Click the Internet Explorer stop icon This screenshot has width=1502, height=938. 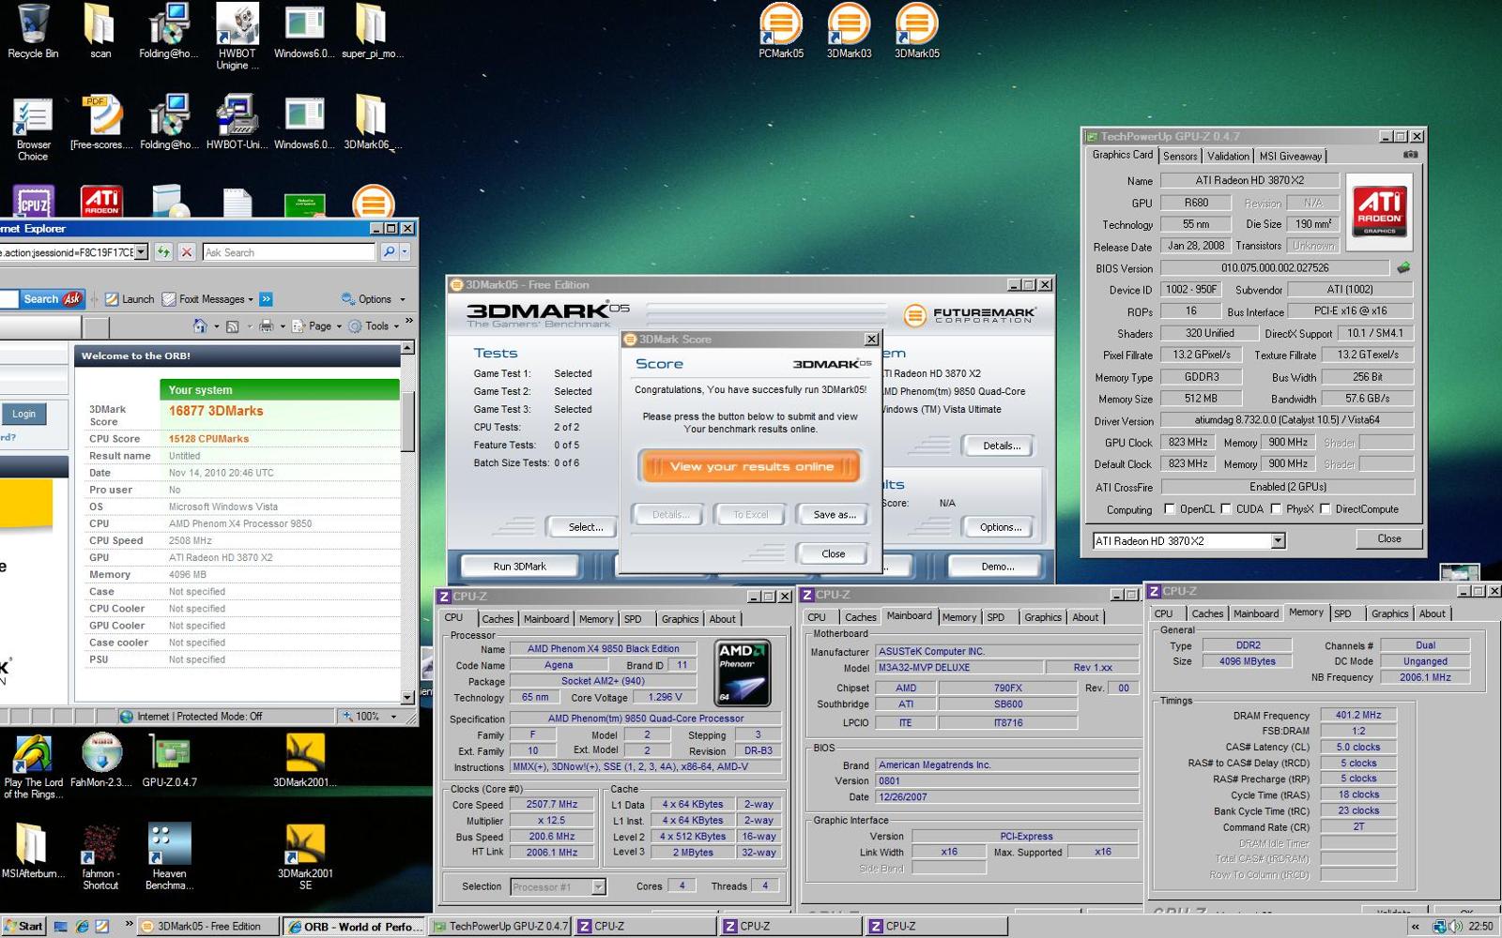point(187,251)
